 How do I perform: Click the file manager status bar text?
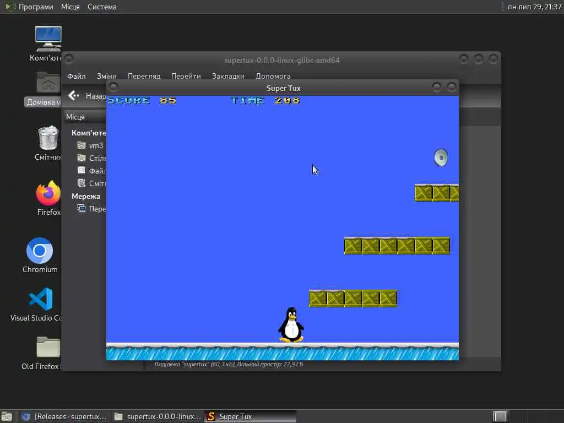pos(229,365)
